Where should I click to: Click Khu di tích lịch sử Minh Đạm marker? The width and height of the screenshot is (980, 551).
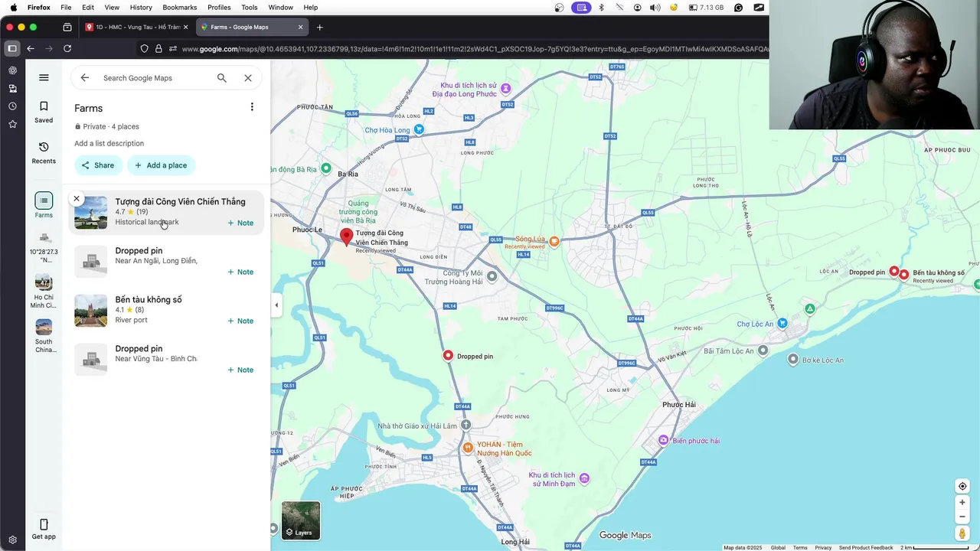pos(584,478)
